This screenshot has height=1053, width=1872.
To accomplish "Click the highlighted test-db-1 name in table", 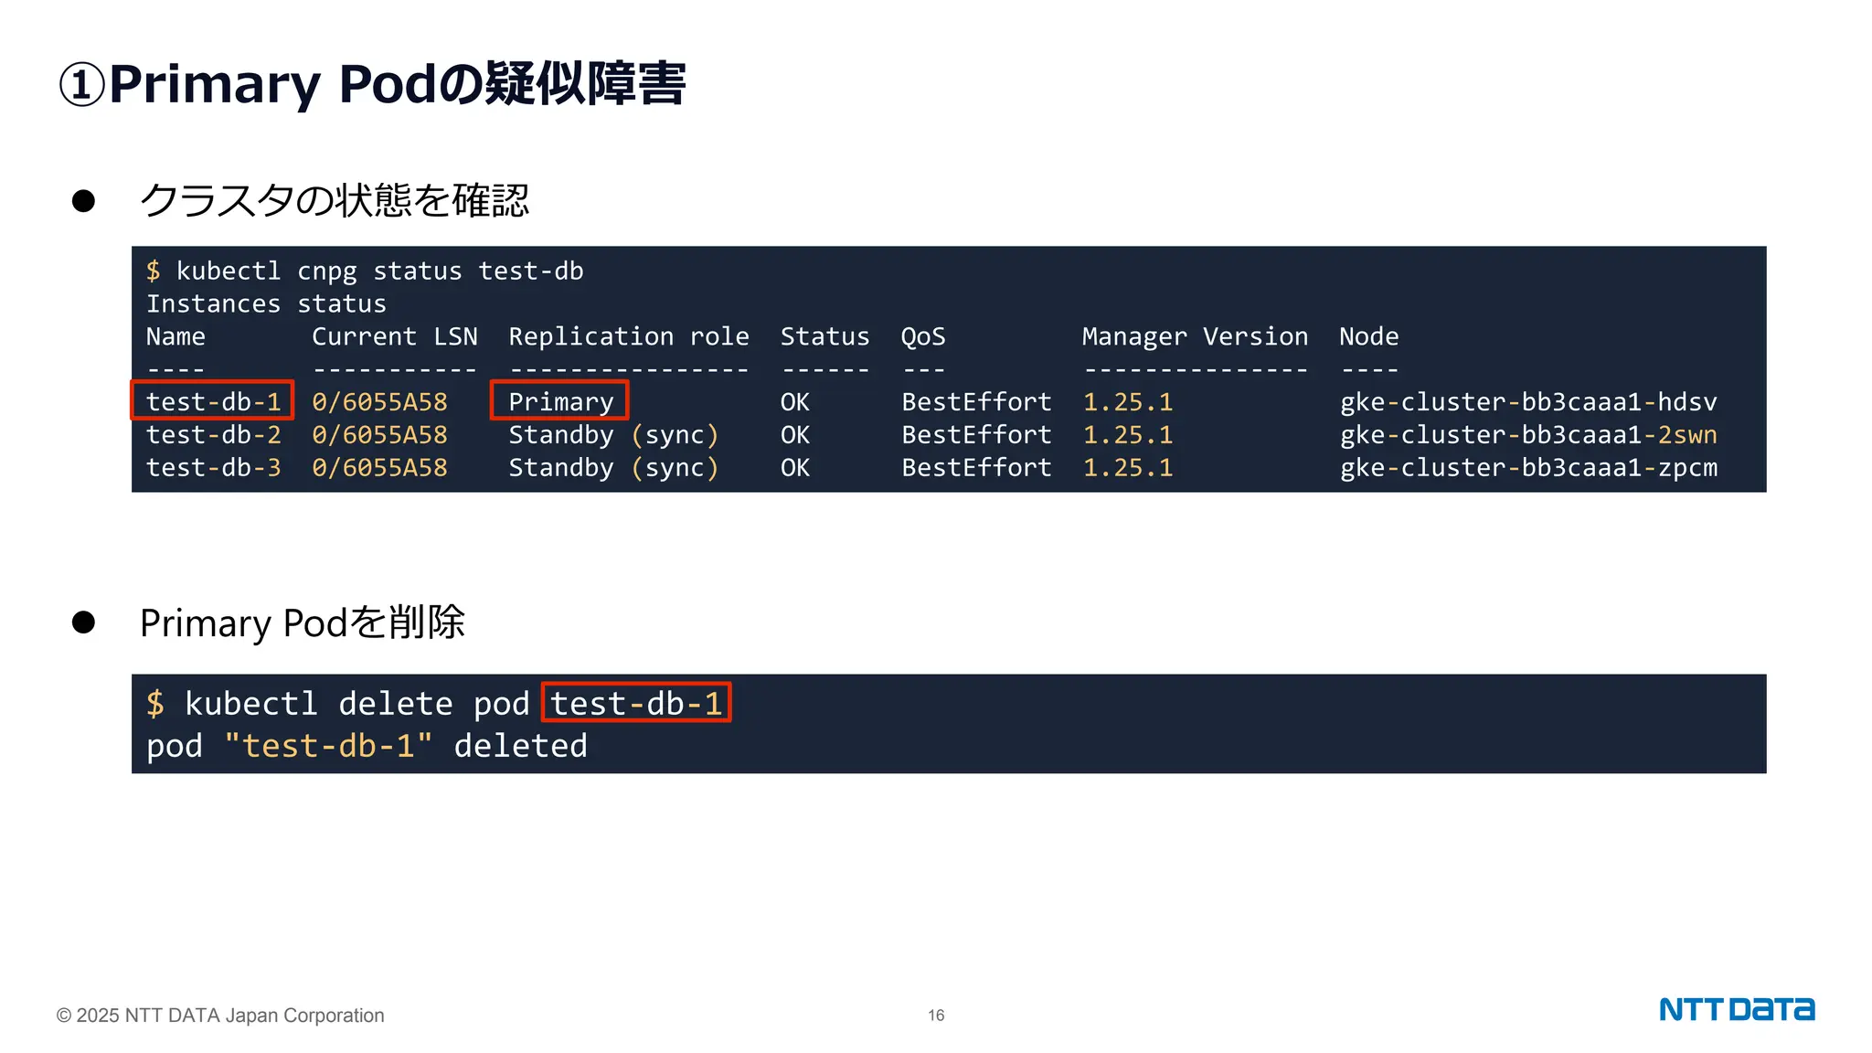I will (213, 401).
